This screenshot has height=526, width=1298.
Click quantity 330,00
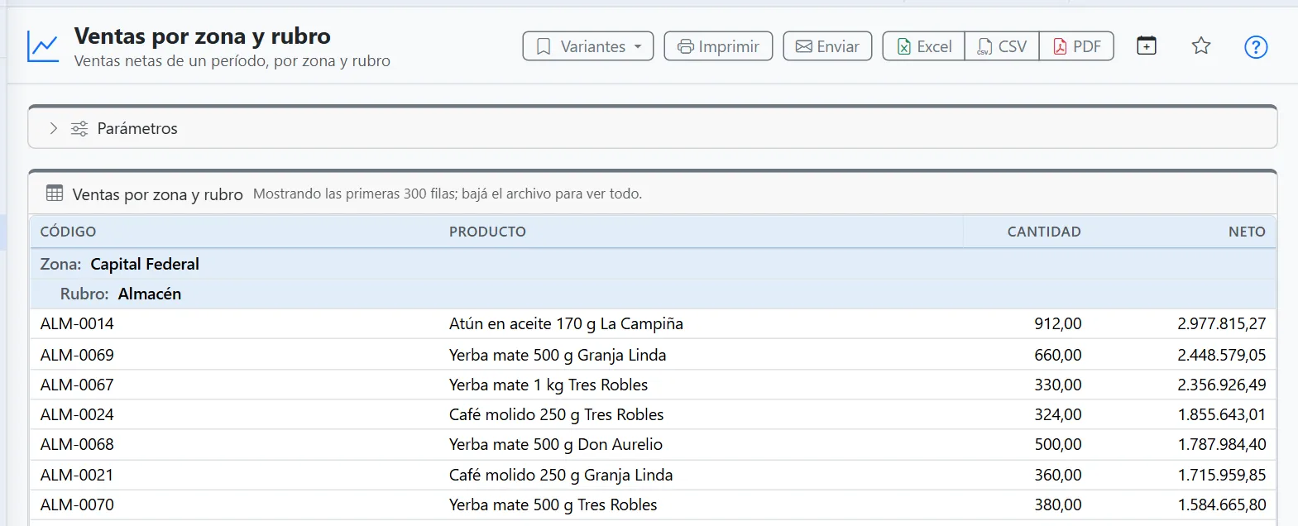coord(1057,385)
